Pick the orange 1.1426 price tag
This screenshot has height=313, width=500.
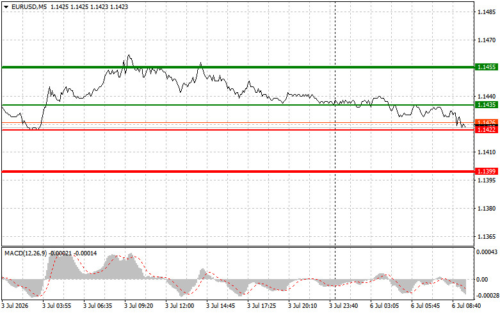[x=487, y=122]
